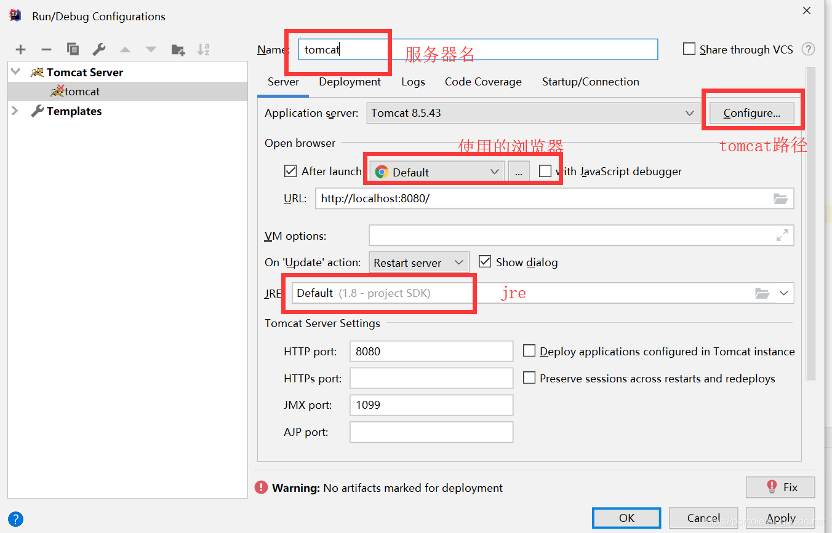Copy the selected configuration
This screenshot has width=832, height=533.
(73, 50)
